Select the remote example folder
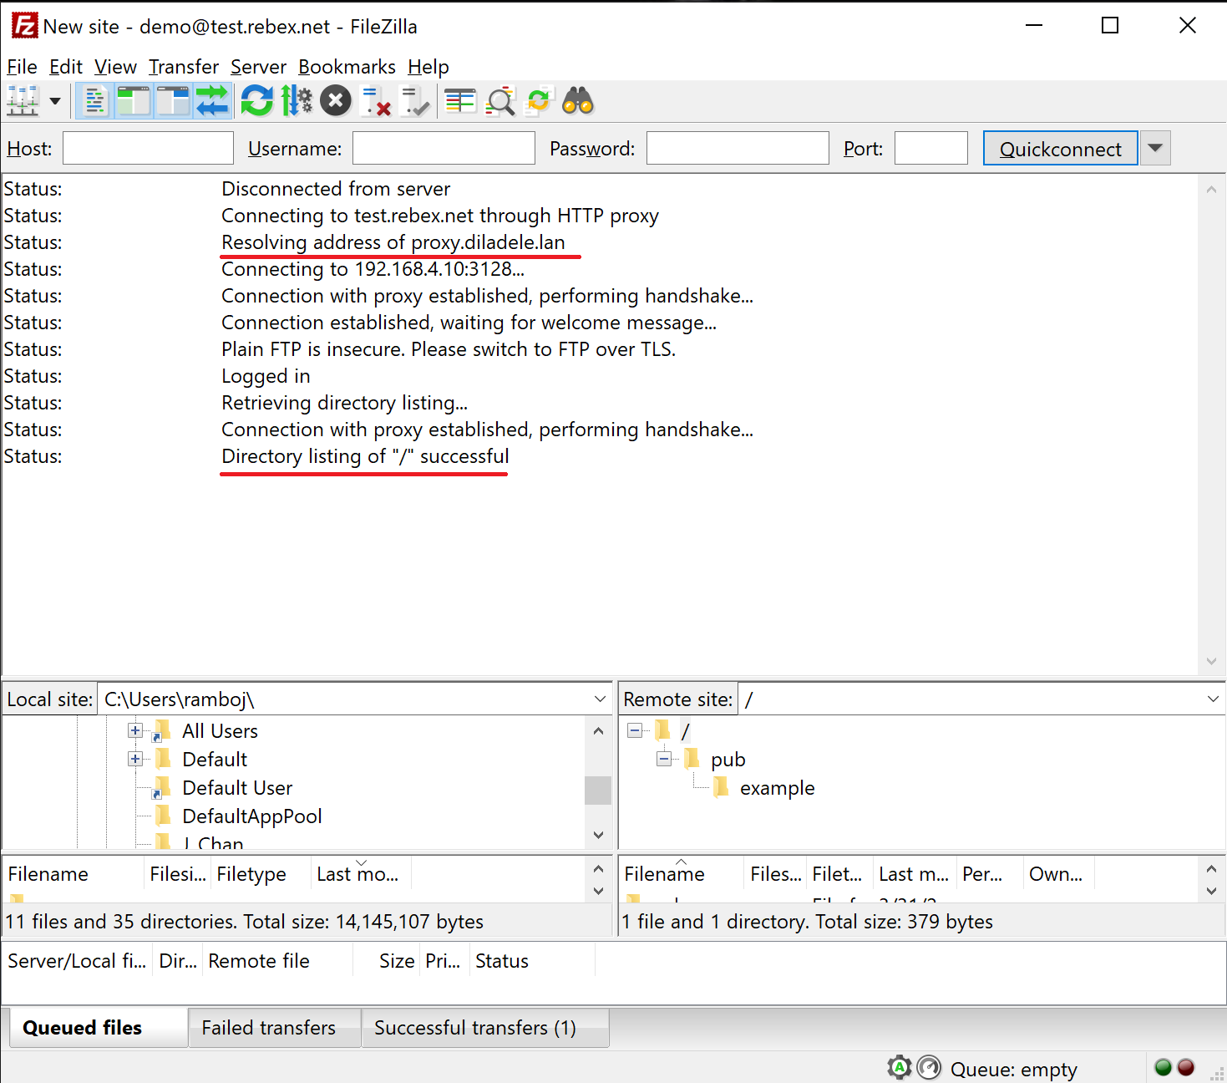 tap(777, 788)
